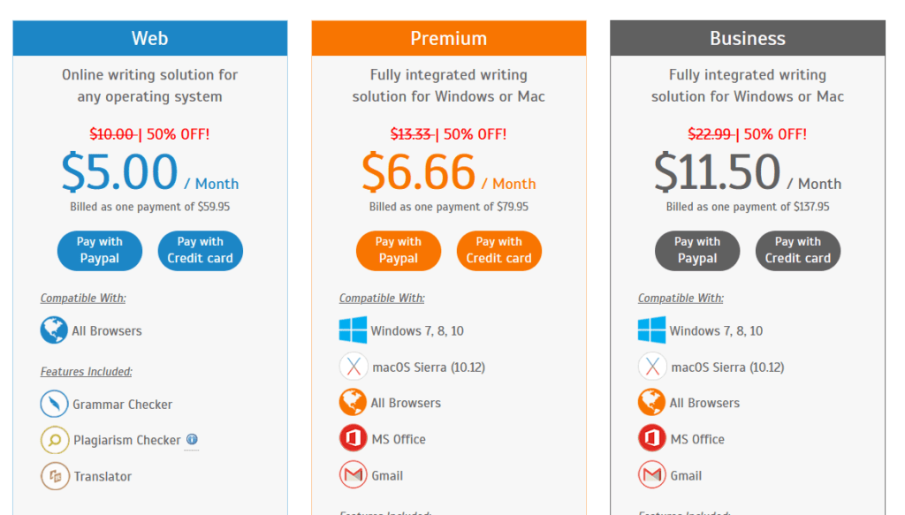905x515 pixels.
Task: Click the Plagiarism Checker magnifier icon
Action: click(x=54, y=440)
